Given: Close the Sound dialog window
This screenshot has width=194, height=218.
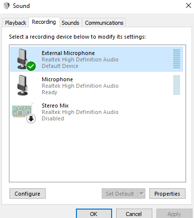Looking at the screenshot, I should pos(189,5).
